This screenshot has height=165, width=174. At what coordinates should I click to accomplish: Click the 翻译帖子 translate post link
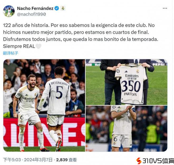[11, 53]
